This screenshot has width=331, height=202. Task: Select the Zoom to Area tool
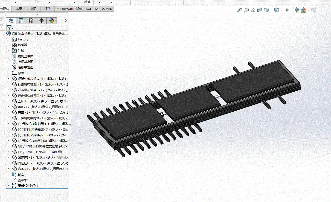point(246,10)
